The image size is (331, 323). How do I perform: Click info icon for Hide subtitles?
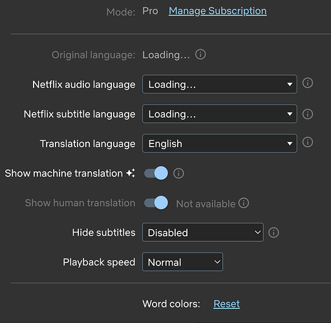tap(273, 233)
